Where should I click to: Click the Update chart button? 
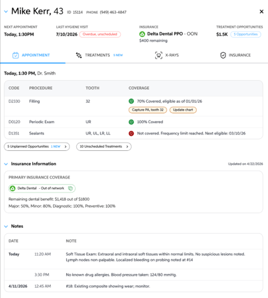[183, 110]
